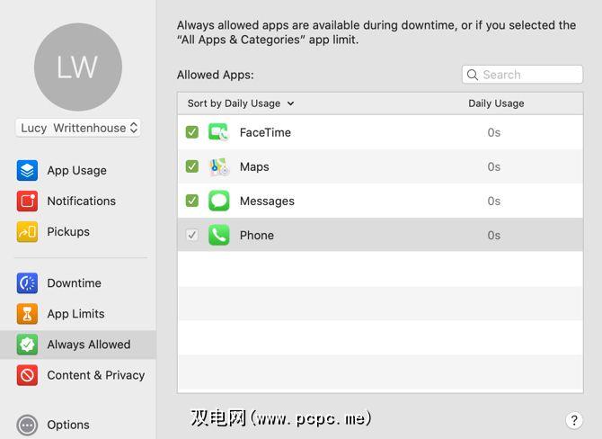The image size is (602, 439).
Task: Click the Downtime clock icon
Action: click(27, 282)
